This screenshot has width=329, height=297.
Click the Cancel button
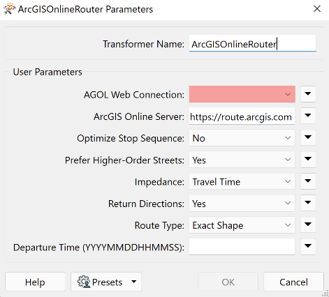tap(293, 282)
